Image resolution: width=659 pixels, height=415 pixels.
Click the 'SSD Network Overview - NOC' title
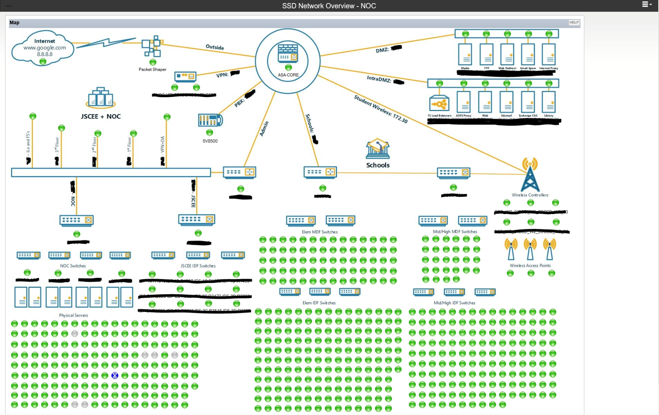click(x=329, y=6)
